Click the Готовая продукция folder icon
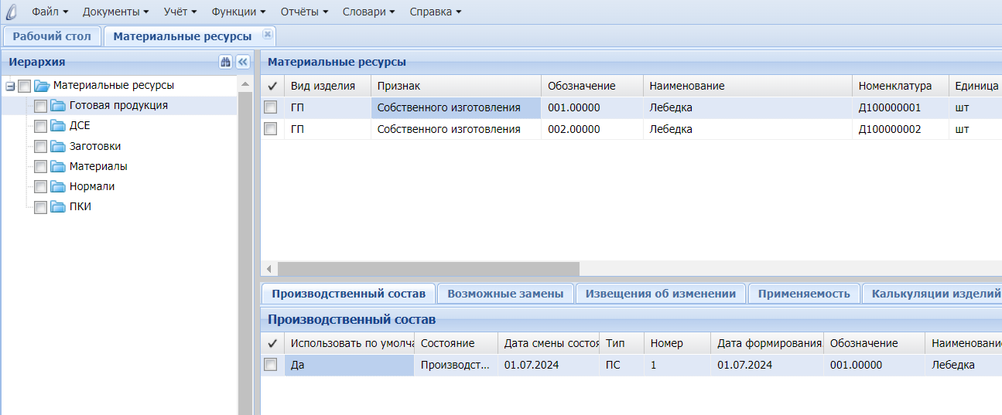The height and width of the screenshot is (415, 1002). tap(58, 106)
